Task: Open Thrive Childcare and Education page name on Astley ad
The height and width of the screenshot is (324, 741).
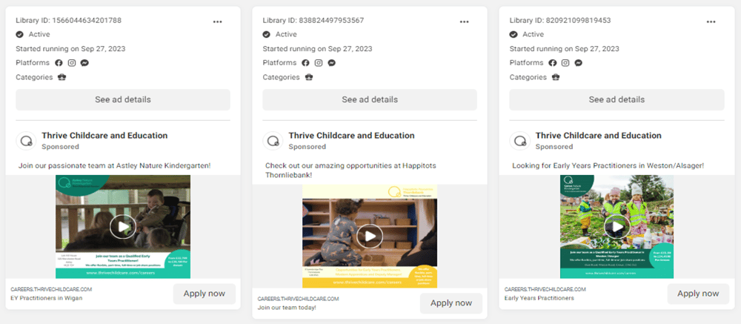Action: pyautogui.click(x=104, y=135)
